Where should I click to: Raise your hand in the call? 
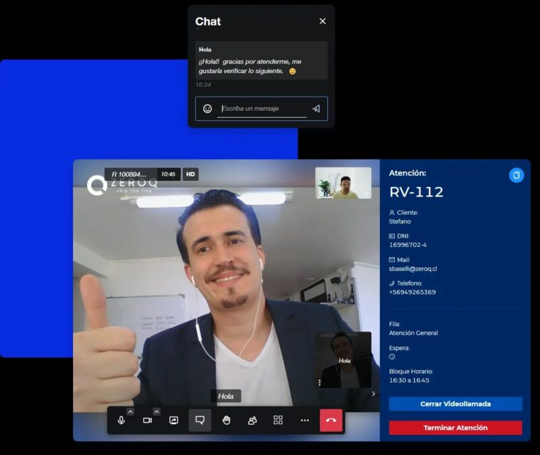[226, 420]
